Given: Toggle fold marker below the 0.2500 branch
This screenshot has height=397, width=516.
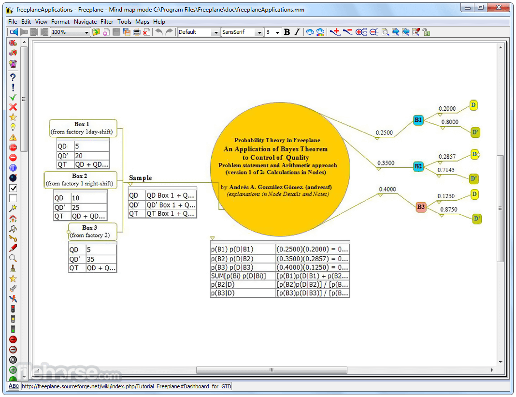Looking at the screenshot, I should 377,139.
